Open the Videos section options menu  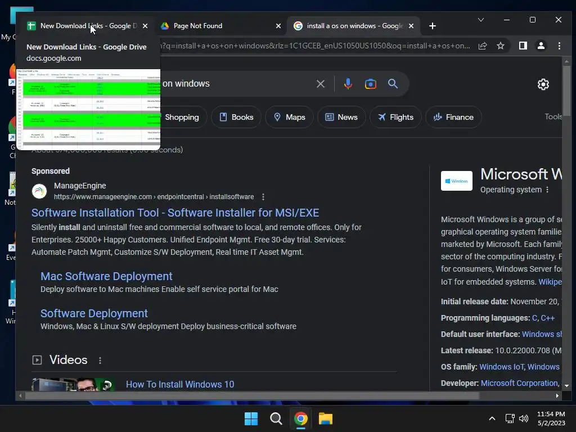click(100, 361)
